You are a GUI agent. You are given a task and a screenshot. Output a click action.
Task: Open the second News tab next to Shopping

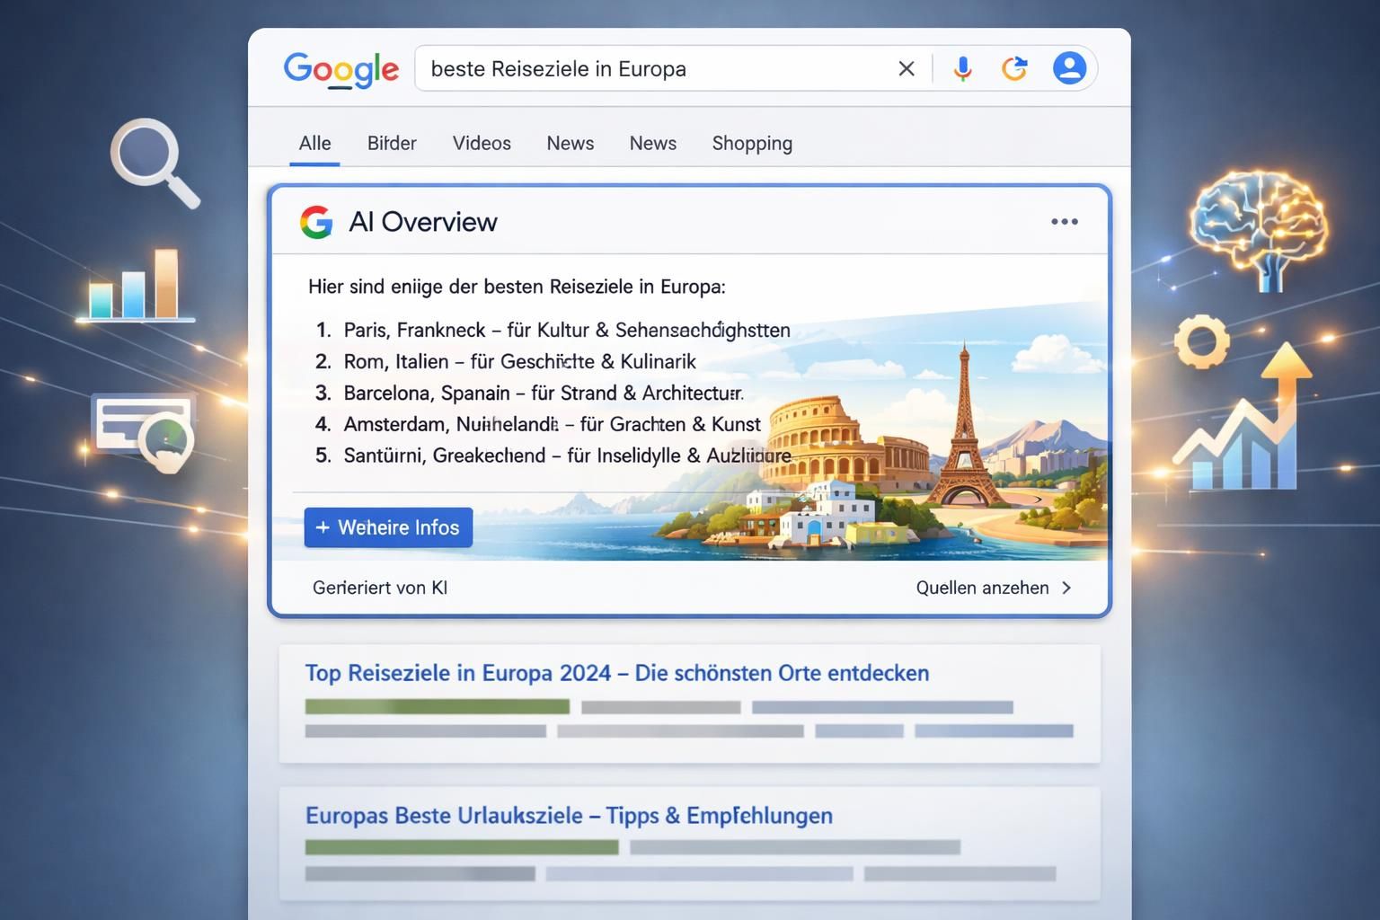pyautogui.click(x=653, y=144)
